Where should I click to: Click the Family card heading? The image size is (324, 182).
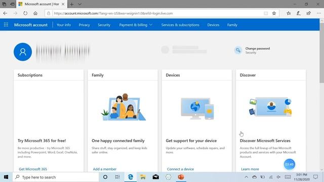98,75
